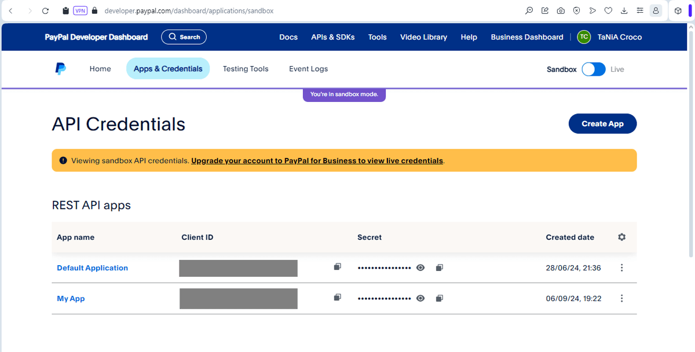Screen dimensions: 695x352
Task: Click the VPN indicator in the address bar
Action: coord(80,10)
